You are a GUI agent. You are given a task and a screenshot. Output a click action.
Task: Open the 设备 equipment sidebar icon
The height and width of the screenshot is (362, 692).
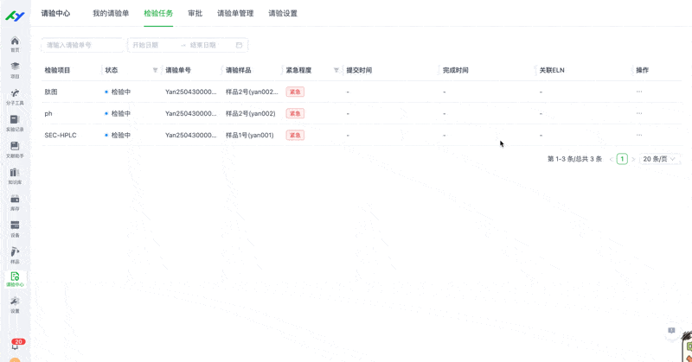[x=15, y=229]
